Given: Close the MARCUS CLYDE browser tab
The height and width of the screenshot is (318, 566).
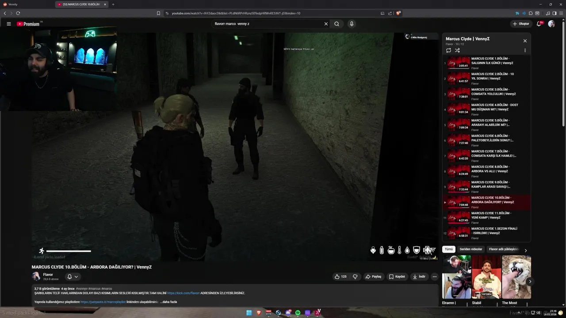Looking at the screenshot, I should click(105, 4).
